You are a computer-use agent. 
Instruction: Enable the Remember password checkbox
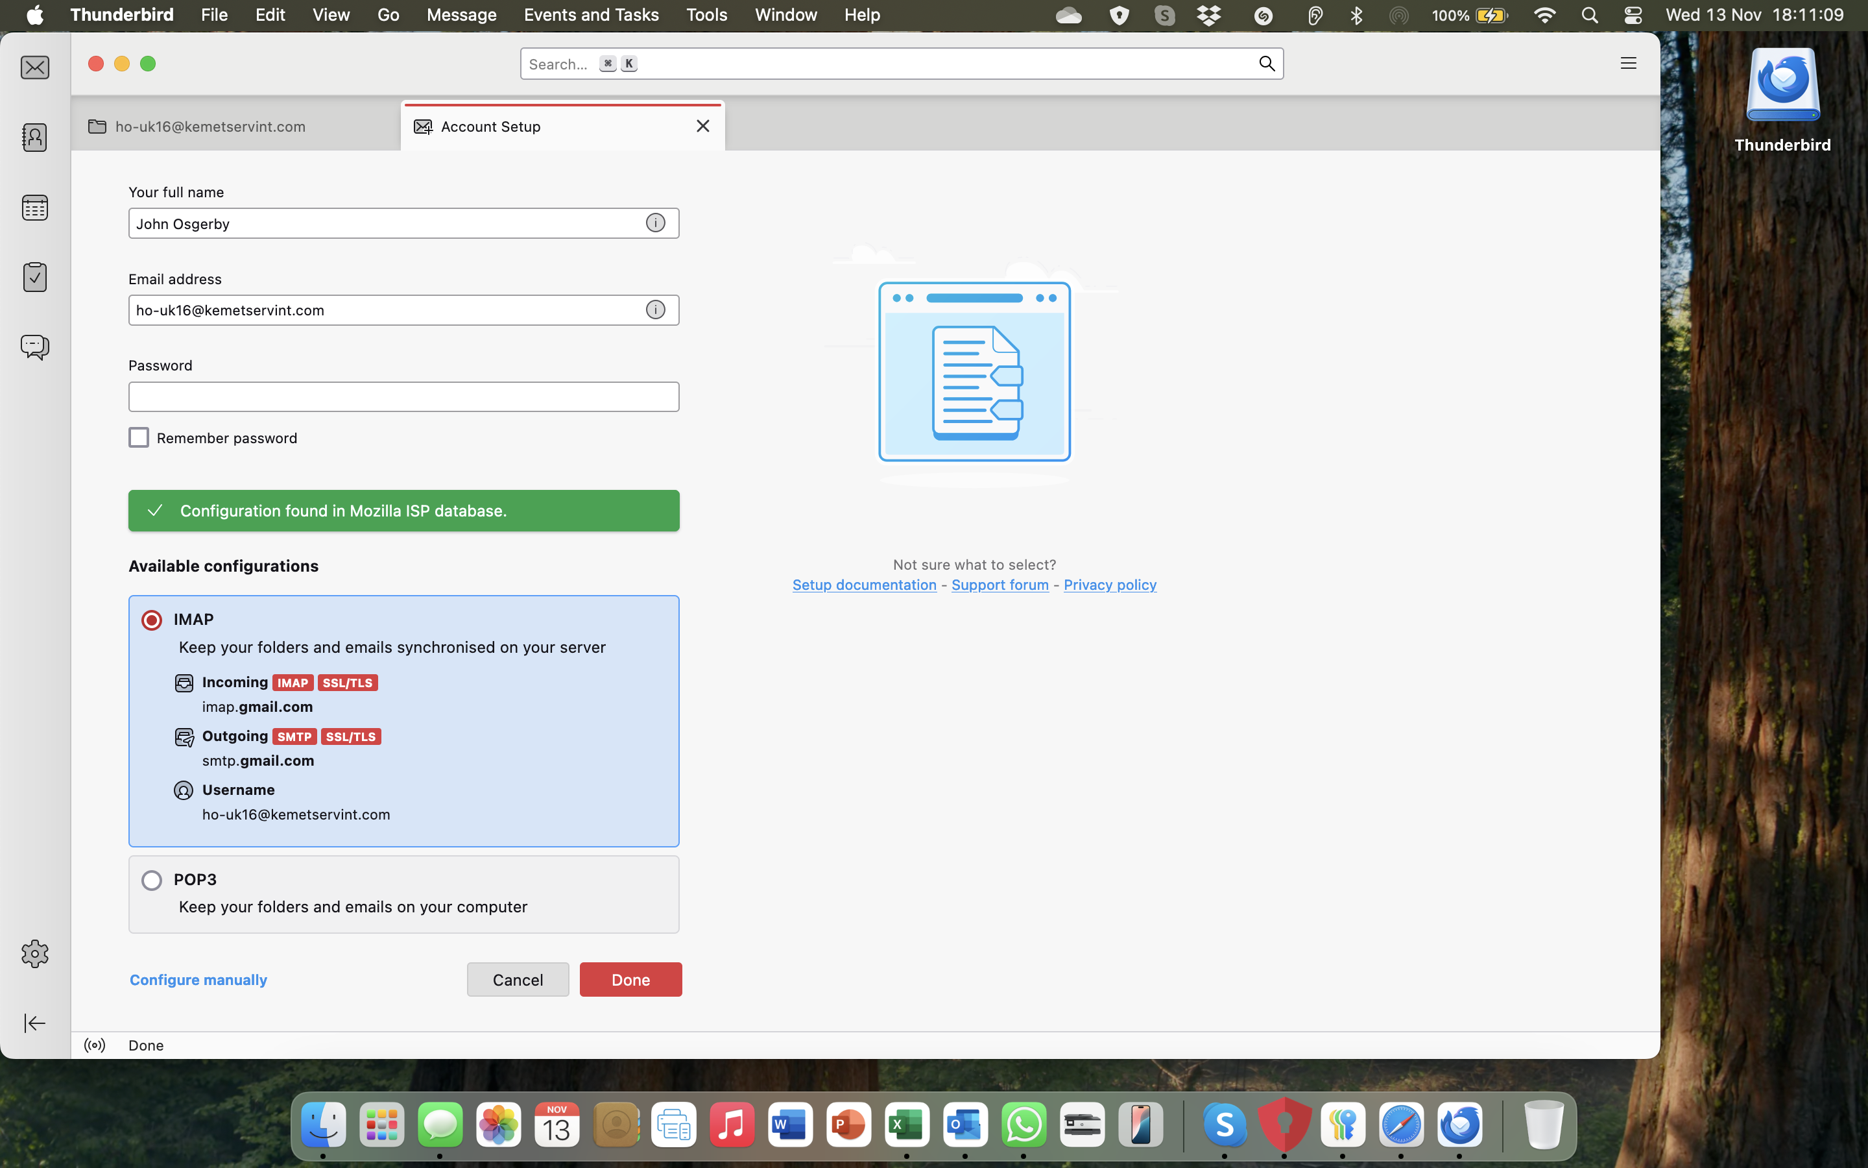click(139, 438)
